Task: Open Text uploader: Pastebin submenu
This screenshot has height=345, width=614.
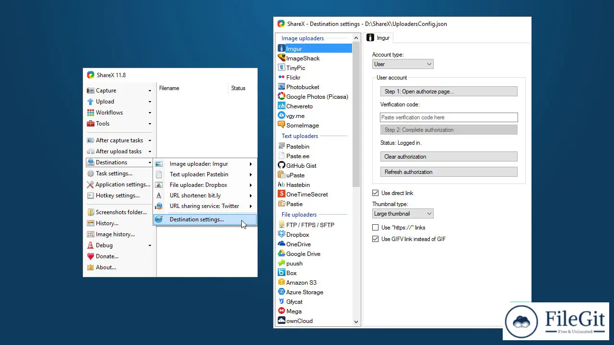Action: 205,174
